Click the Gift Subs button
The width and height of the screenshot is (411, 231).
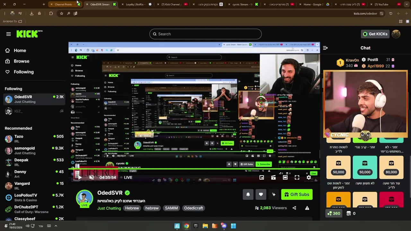point(297,194)
